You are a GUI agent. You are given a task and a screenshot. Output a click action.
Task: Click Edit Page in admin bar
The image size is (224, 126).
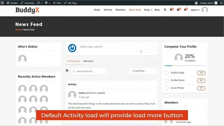[x=70, y=3]
